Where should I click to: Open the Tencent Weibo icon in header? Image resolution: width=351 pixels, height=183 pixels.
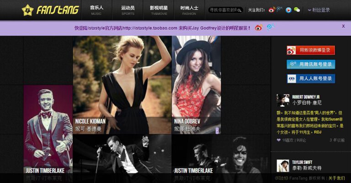[280, 10]
